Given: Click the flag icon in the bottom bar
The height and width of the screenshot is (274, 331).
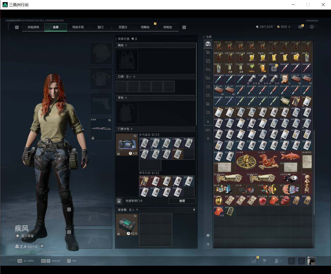Looking at the screenshot, I should (264, 261).
